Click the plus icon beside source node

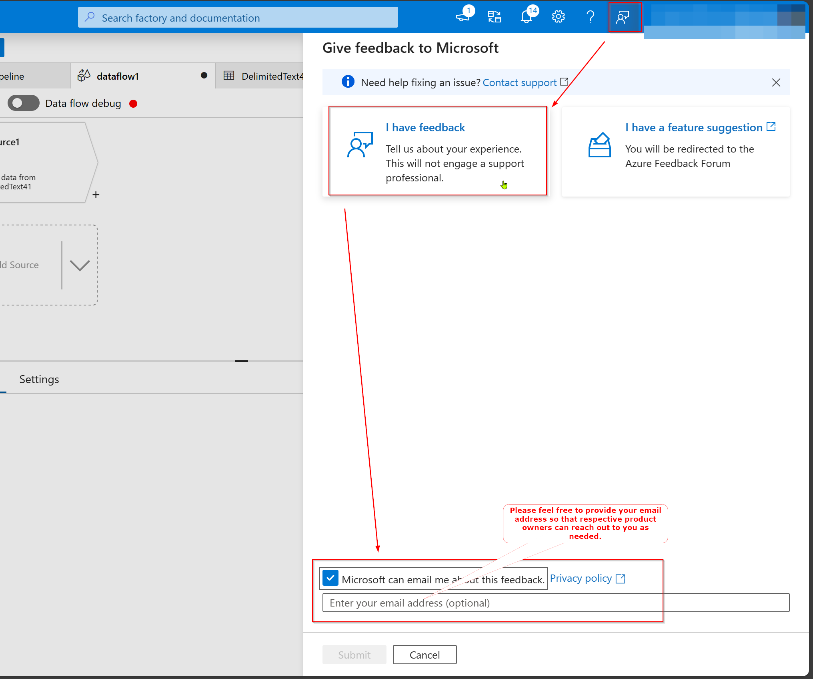pos(96,195)
